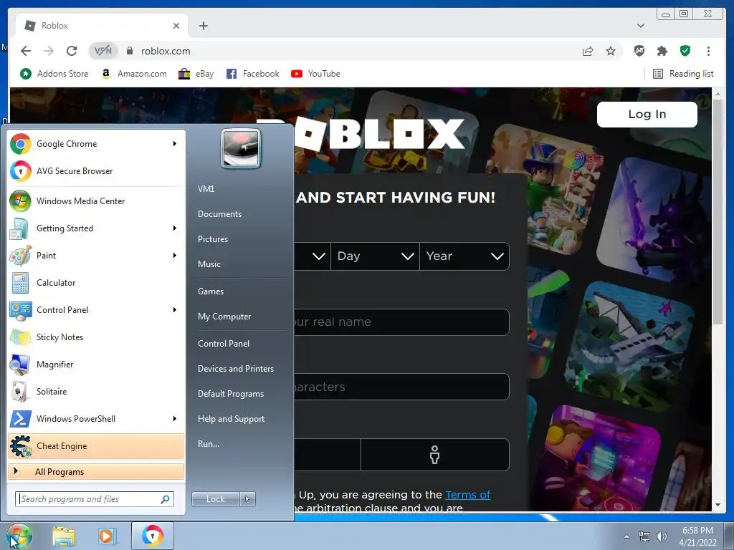
Task: Open shutdown options arrow next to Lock
Action: pos(247,499)
